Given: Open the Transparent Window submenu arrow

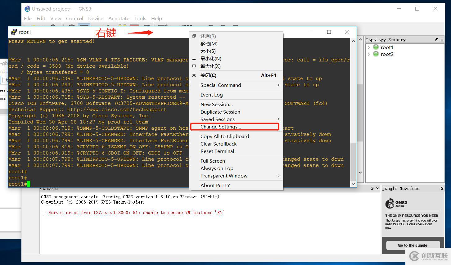Looking at the screenshot, I should coord(278,176).
